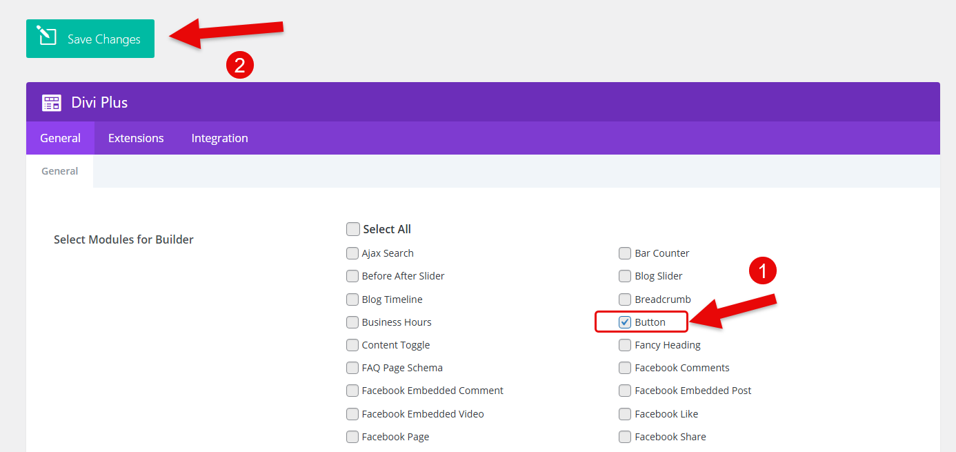
Task: Enable the Fancy Heading module
Action: (625, 345)
